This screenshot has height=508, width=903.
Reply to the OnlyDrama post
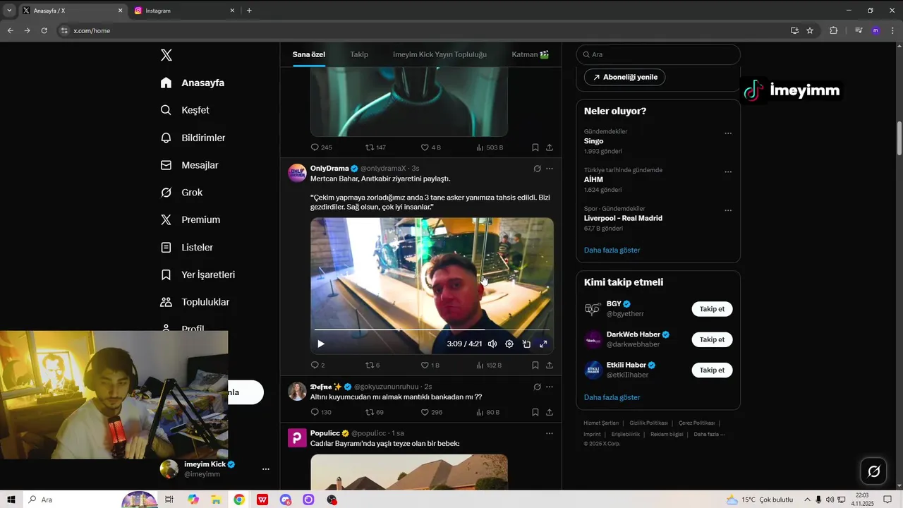point(317,365)
